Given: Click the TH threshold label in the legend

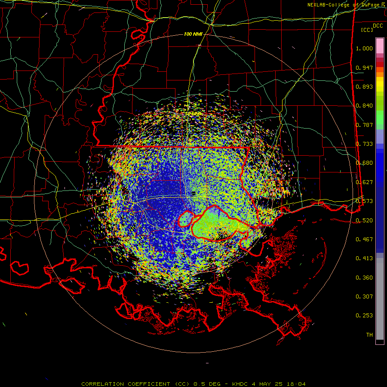Looking at the screenshot, I should [369, 335].
